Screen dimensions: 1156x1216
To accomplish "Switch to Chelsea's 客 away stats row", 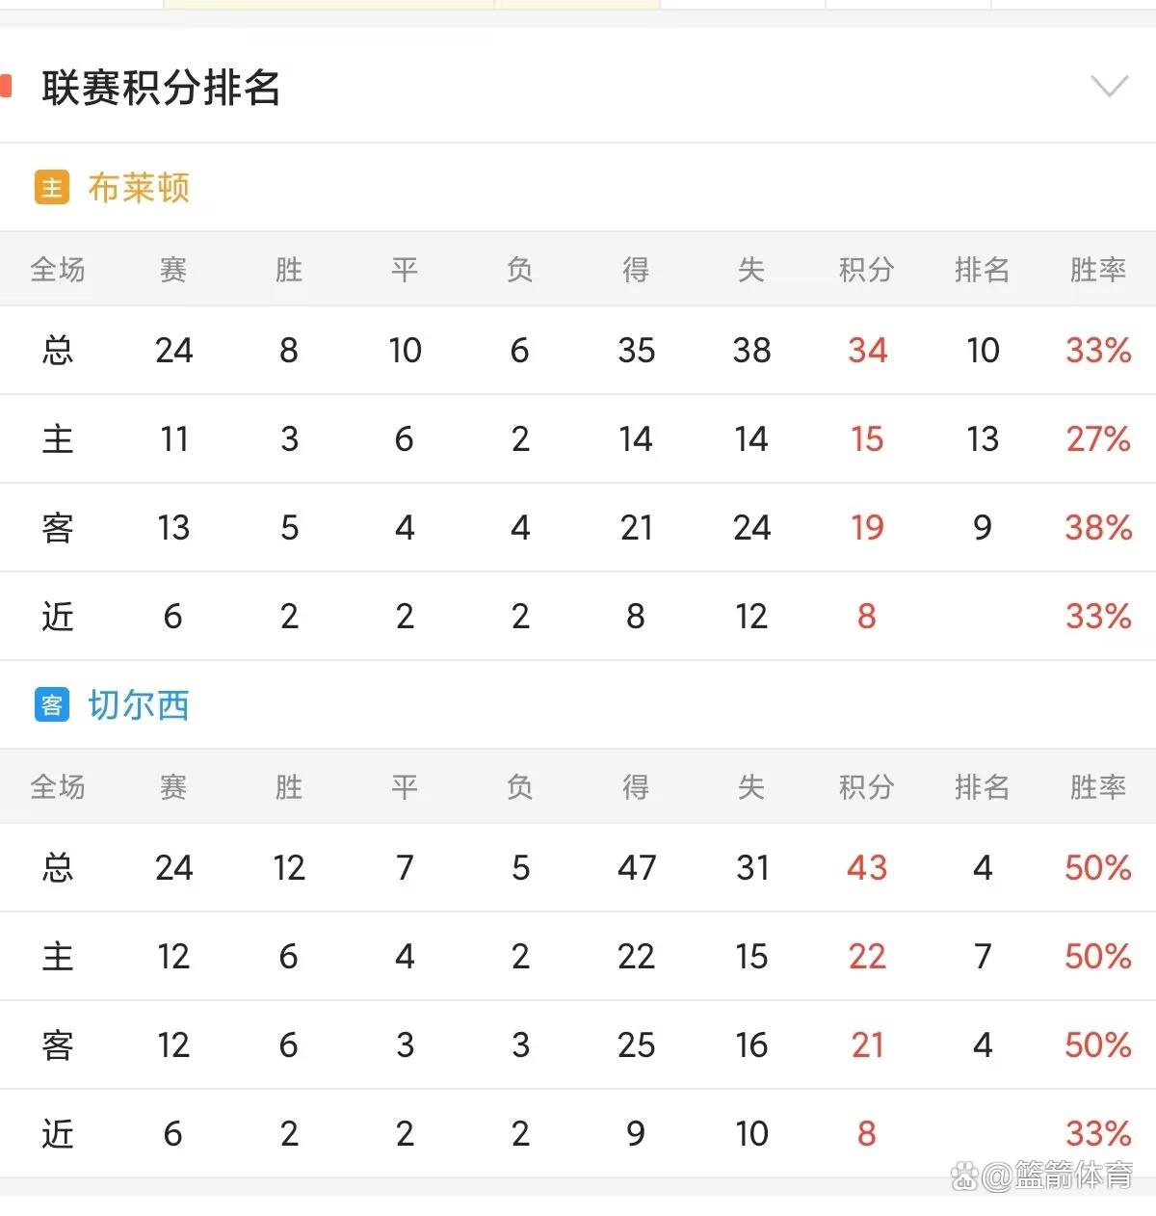I will [58, 1044].
